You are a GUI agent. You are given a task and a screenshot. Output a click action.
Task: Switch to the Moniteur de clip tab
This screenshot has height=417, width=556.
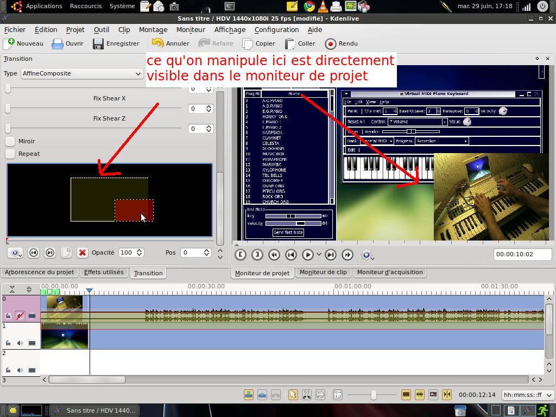[x=323, y=273]
